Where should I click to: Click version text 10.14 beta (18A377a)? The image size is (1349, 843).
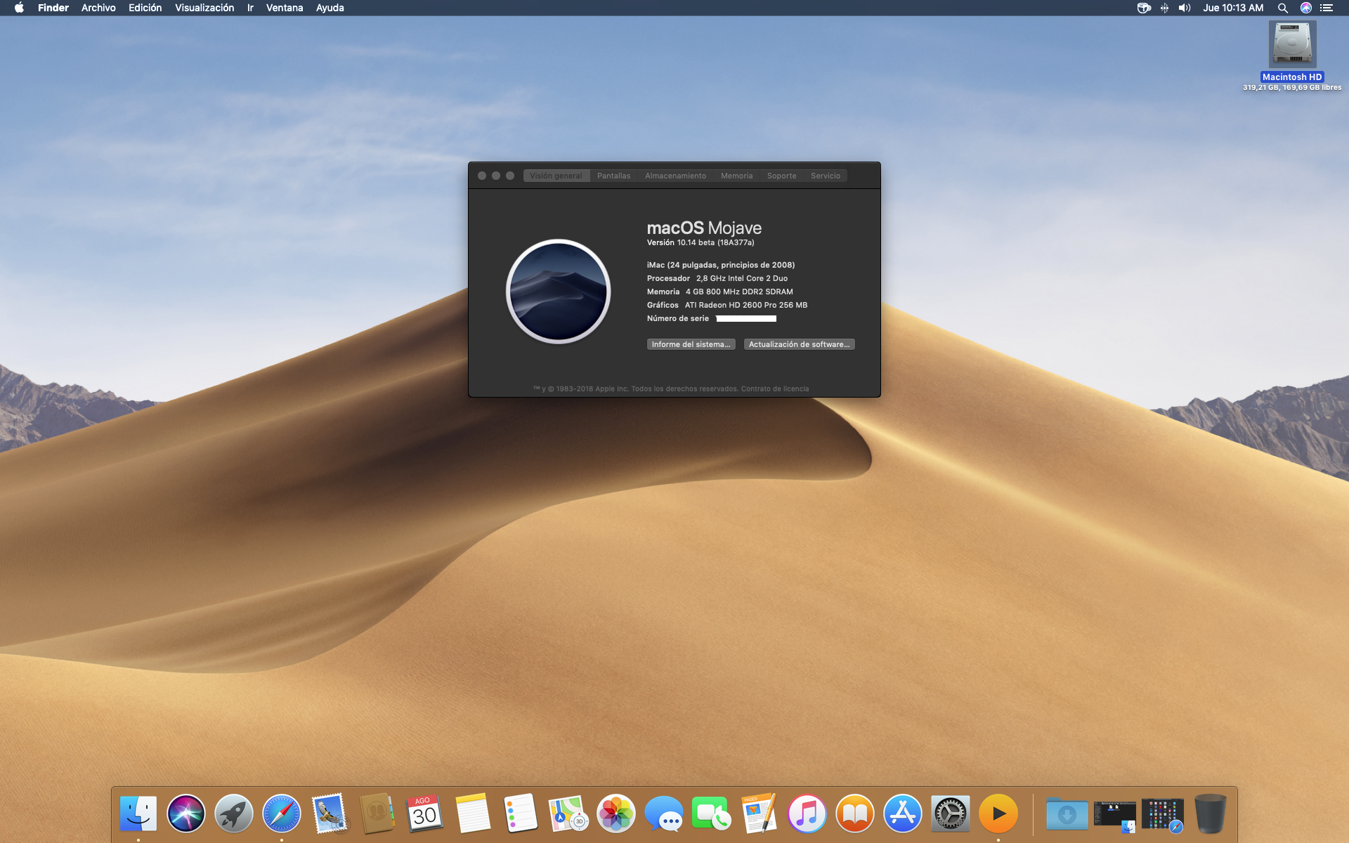point(715,242)
